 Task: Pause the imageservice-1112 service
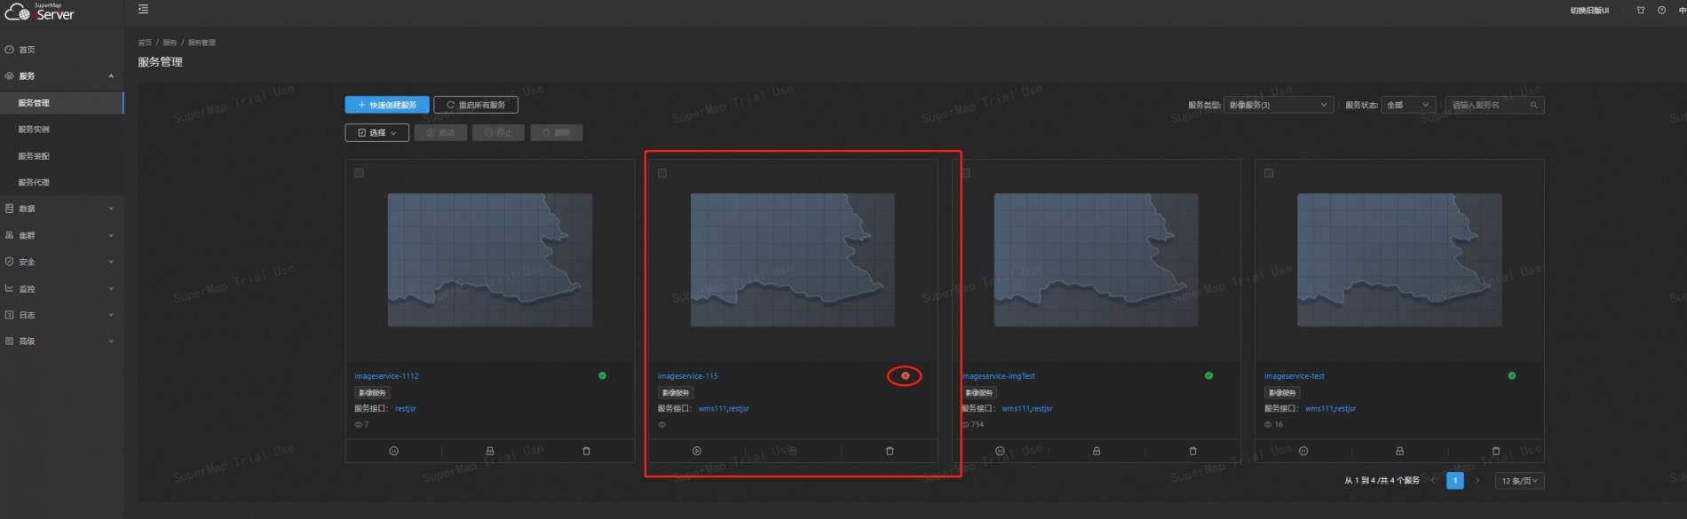[393, 451]
